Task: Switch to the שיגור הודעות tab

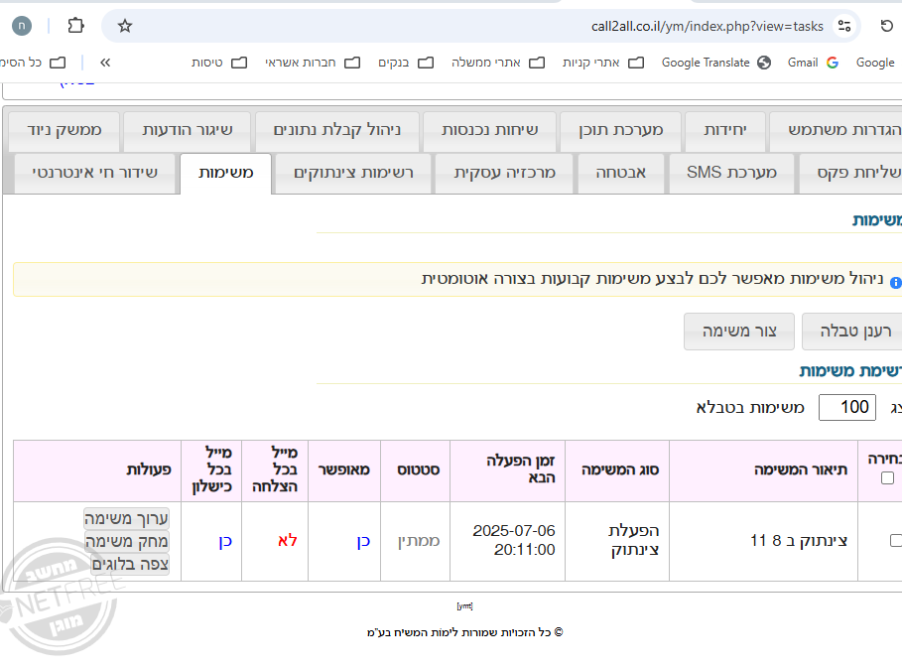Action: [187, 131]
